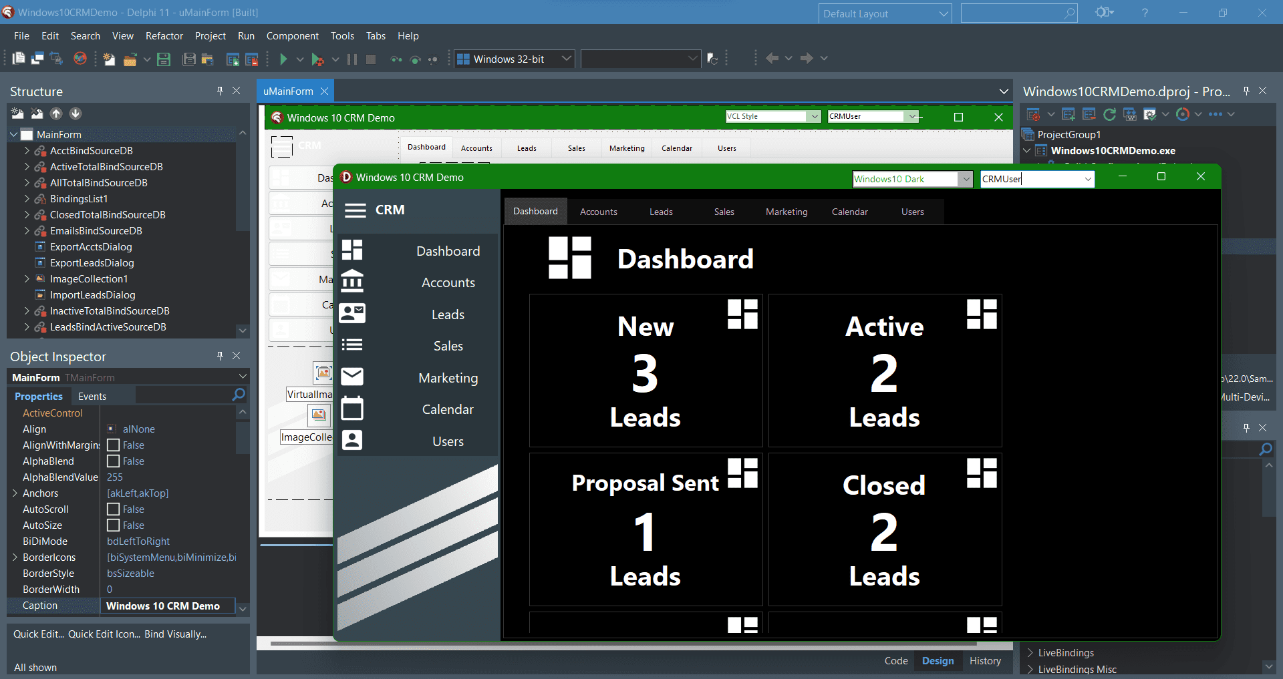The width and height of the screenshot is (1283, 679).
Task: Switch to the Events tab in Object Inspector
Action: (92, 395)
